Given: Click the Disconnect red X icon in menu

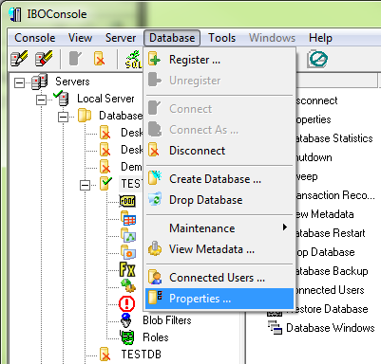Looking at the screenshot, I should pos(154,150).
